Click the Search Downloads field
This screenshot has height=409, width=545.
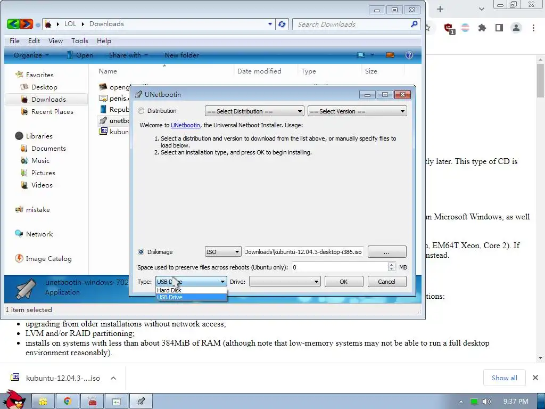(351, 24)
